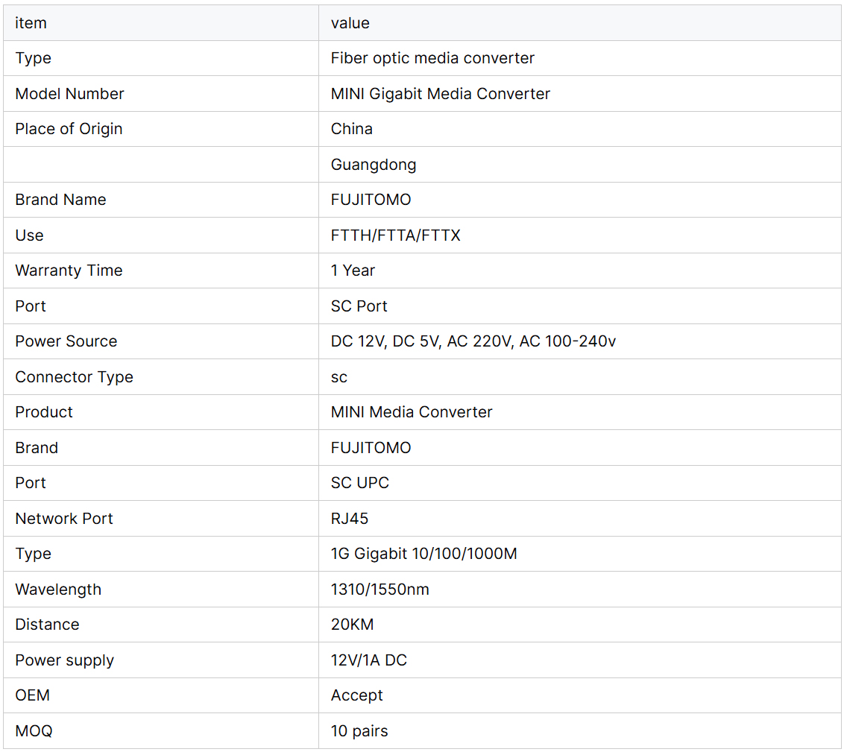The width and height of the screenshot is (844, 752).
Task: Click the 'Place of Origin' label
Action: (x=69, y=129)
